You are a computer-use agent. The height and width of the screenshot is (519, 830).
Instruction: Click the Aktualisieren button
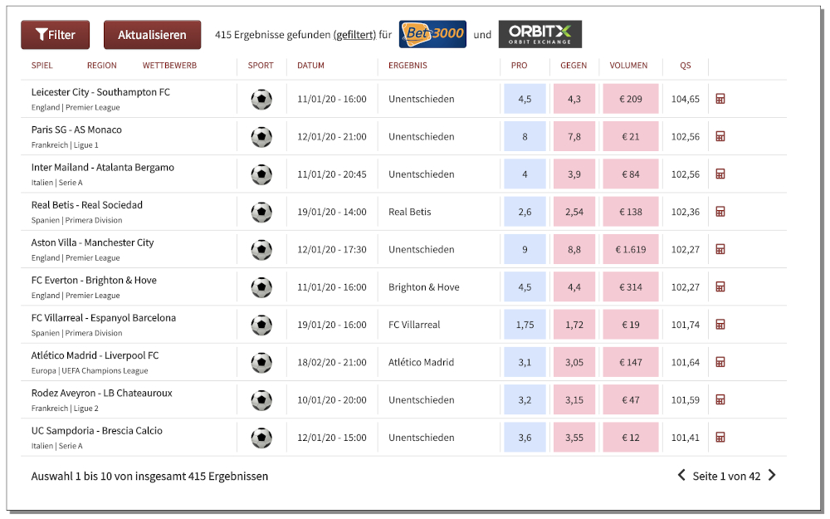(x=153, y=35)
